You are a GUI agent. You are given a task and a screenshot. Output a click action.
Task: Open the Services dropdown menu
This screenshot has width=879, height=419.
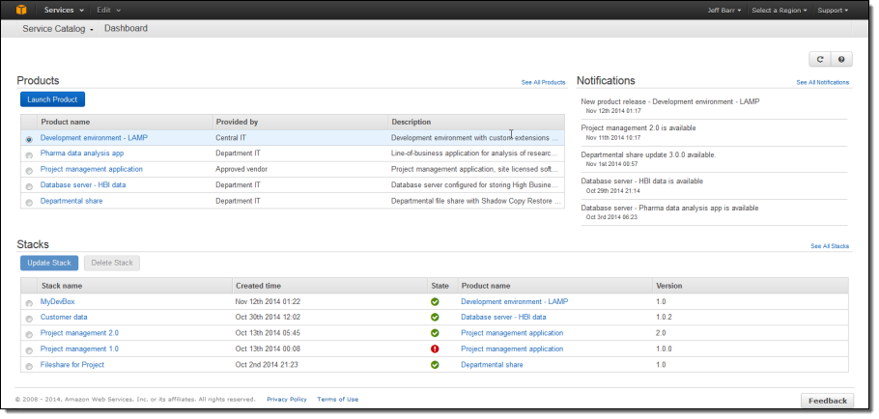coord(62,10)
